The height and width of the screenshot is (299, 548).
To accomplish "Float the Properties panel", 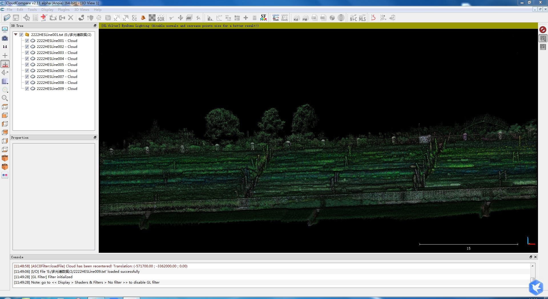I will pos(95,138).
